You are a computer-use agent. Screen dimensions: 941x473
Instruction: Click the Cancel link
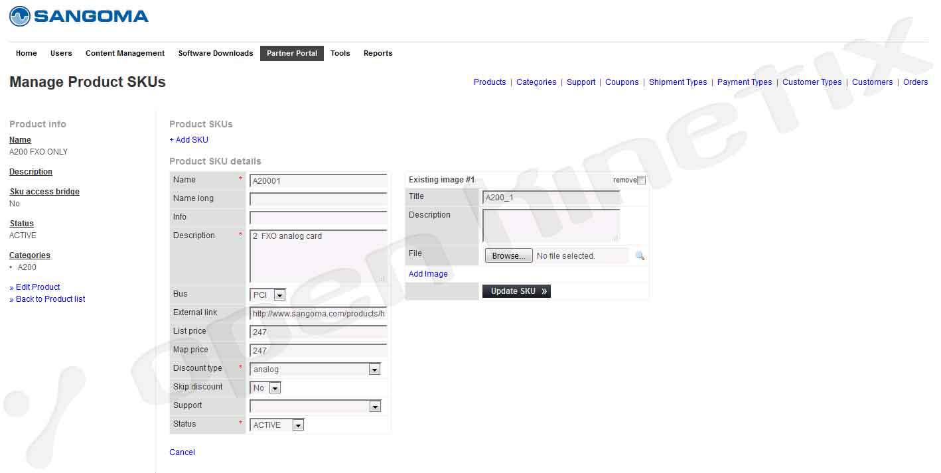click(x=182, y=452)
